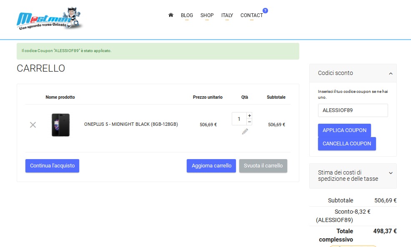Click the CANCELLA COUPON button
This screenshot has height=247, width=411.
(347, 144)
